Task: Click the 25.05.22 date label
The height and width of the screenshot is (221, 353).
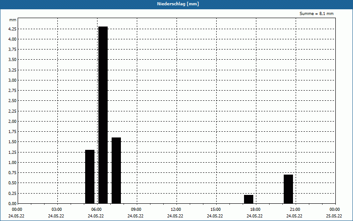Action: [x=334, y=216]
